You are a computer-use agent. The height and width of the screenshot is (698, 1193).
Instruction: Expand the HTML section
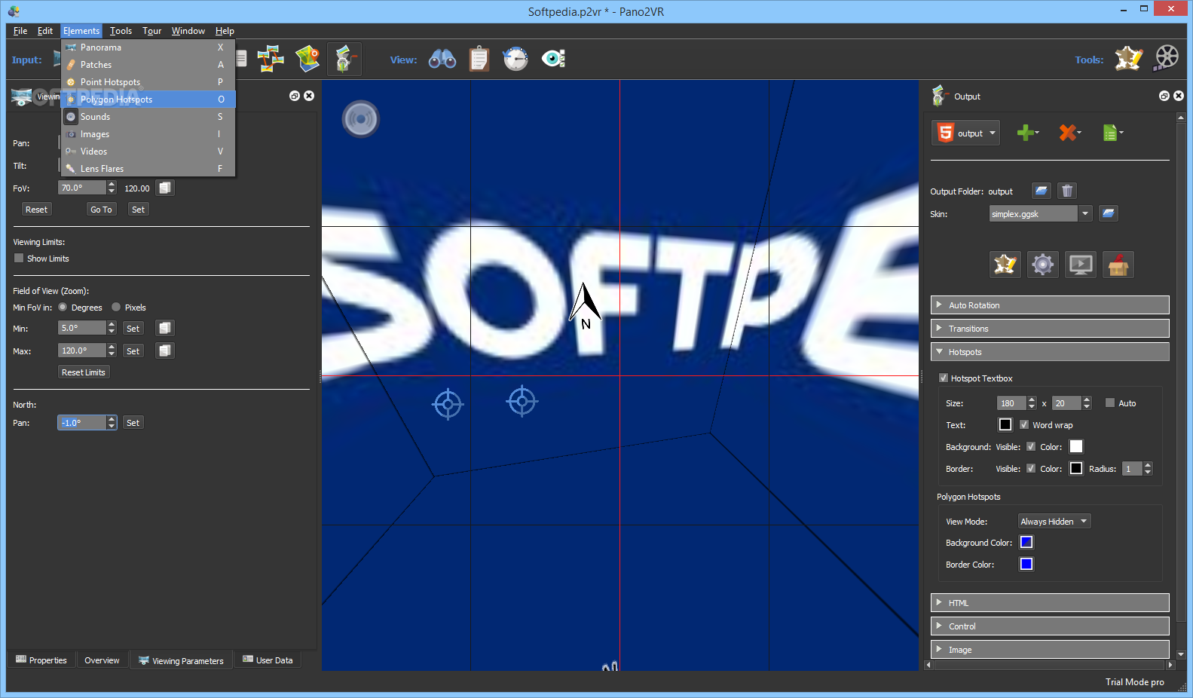click(x=1050, y=602)
